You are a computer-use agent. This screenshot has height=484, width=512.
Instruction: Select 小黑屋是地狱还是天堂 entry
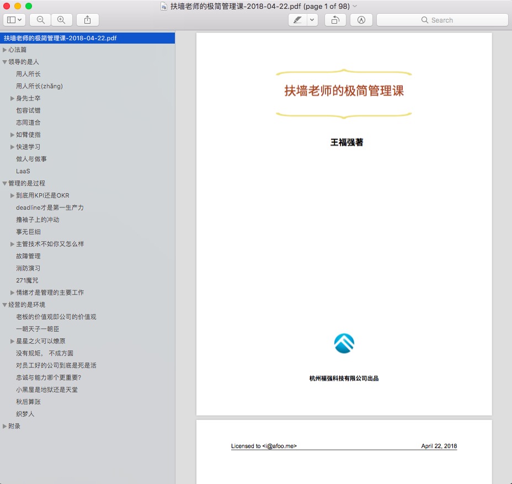click(47, 390)
